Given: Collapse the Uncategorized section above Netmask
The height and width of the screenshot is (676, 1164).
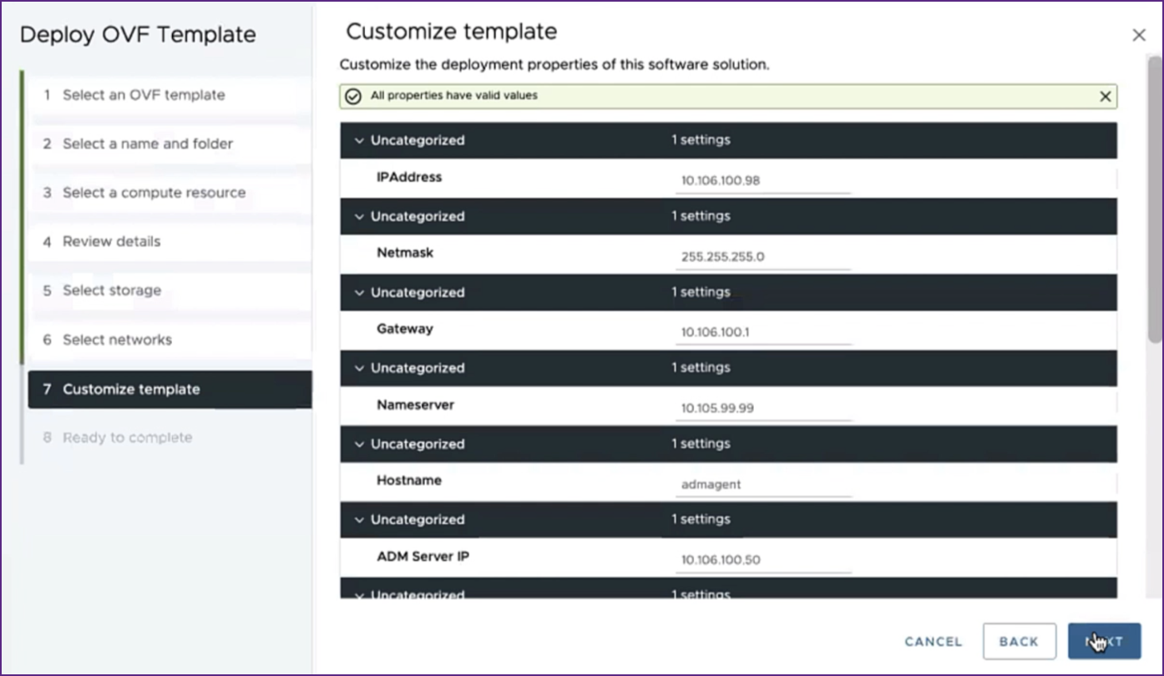Looking at the screenshot, I should click(x=360, y=217).
